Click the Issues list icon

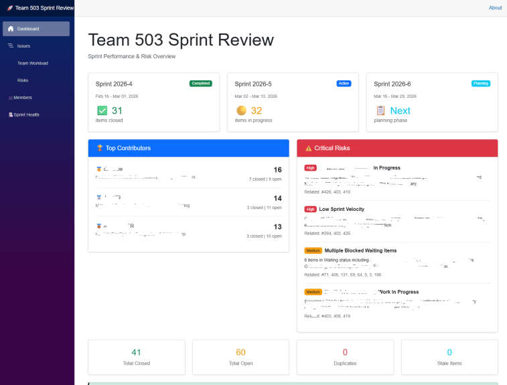click(x=11, y=46)
